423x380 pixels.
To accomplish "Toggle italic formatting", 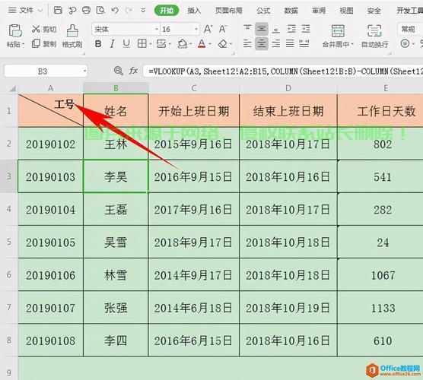I will pyautogui.click(x=113, y=43).
